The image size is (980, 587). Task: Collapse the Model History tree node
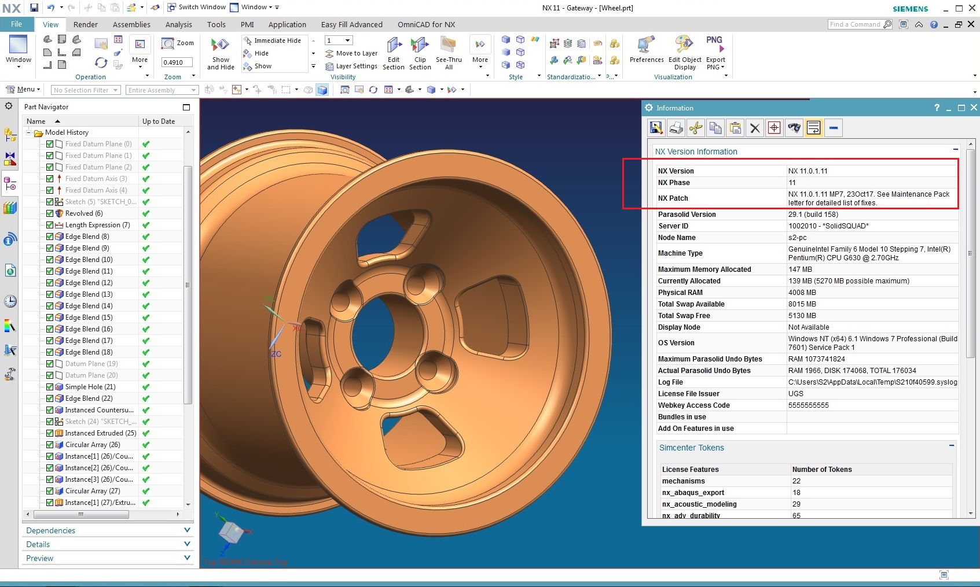coord(29,132)
